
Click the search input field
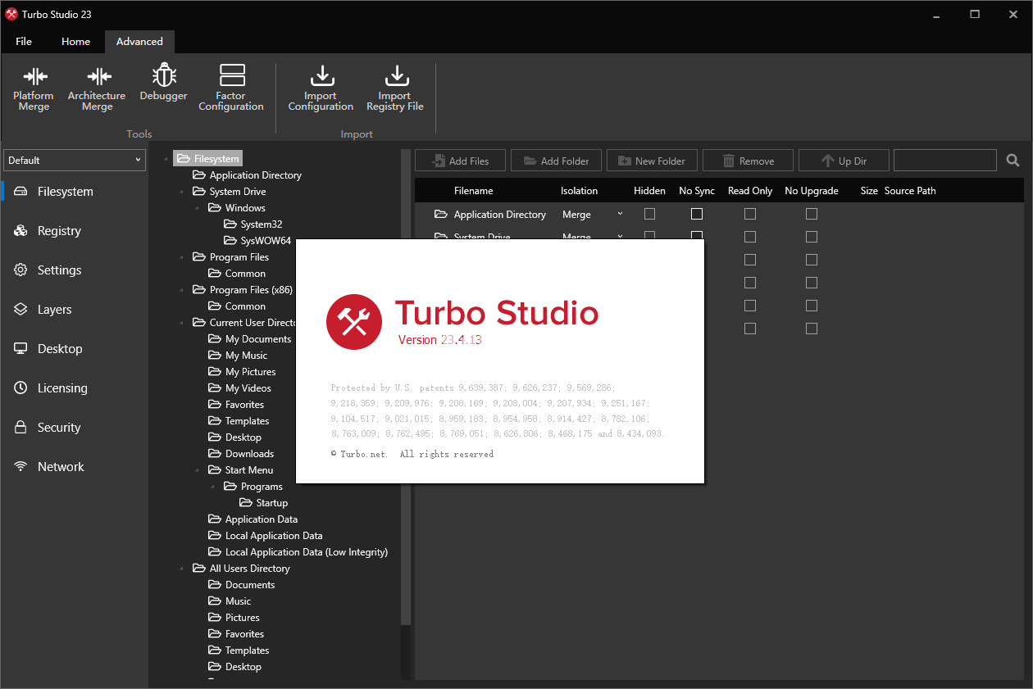pos(945,161)
